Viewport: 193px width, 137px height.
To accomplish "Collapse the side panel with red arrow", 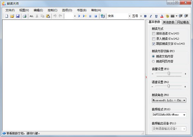I will (x=146, y=77).
